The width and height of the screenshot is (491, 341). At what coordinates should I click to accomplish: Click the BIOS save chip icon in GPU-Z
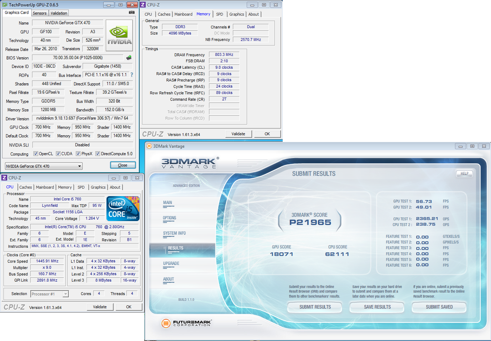(129, 58)
